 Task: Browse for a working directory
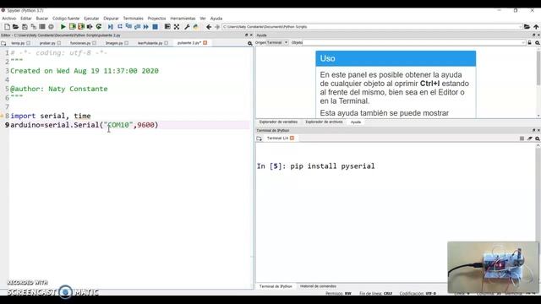527,26
